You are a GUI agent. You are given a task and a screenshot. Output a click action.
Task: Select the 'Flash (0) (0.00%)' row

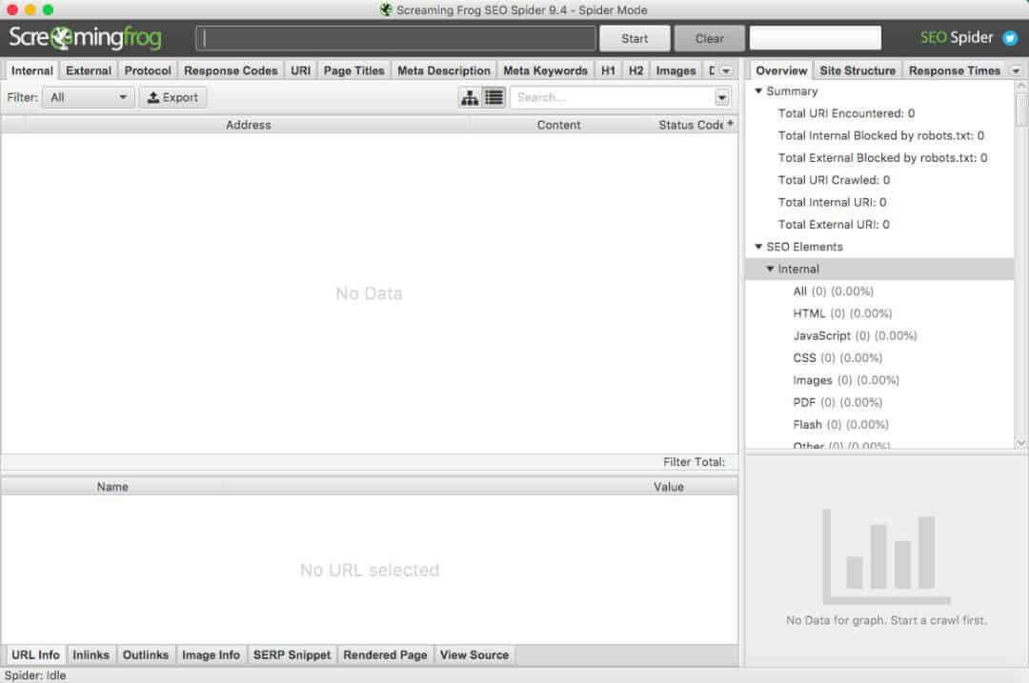point(879,425)
